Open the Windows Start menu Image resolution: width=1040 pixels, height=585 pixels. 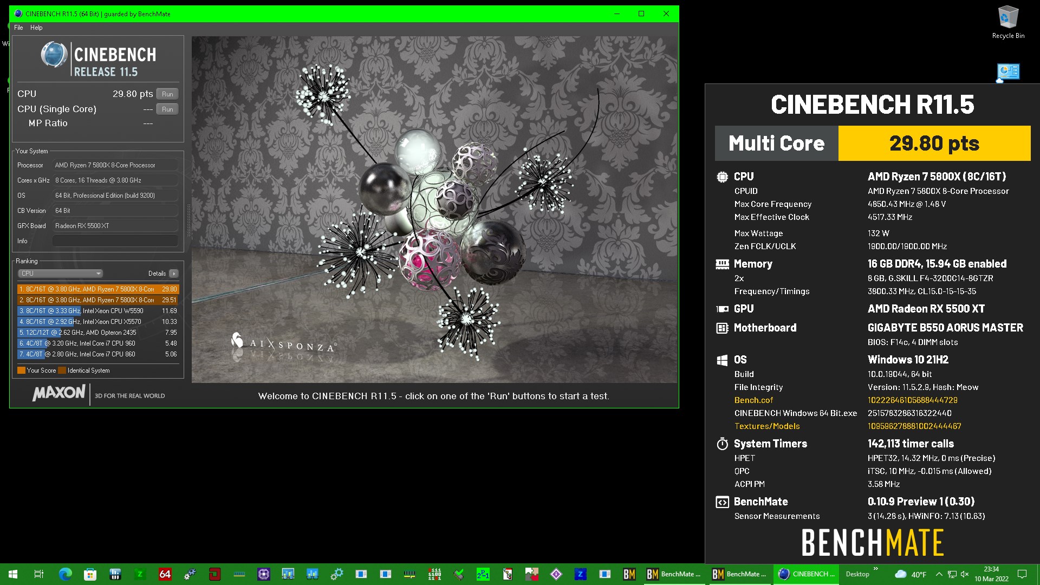click(x=13, y=574)
